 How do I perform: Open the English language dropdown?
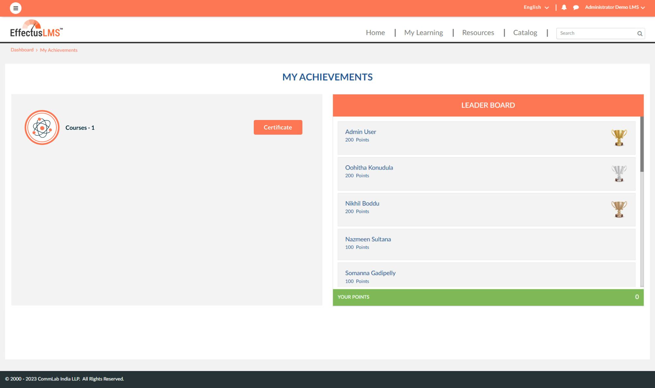[532, 7]
